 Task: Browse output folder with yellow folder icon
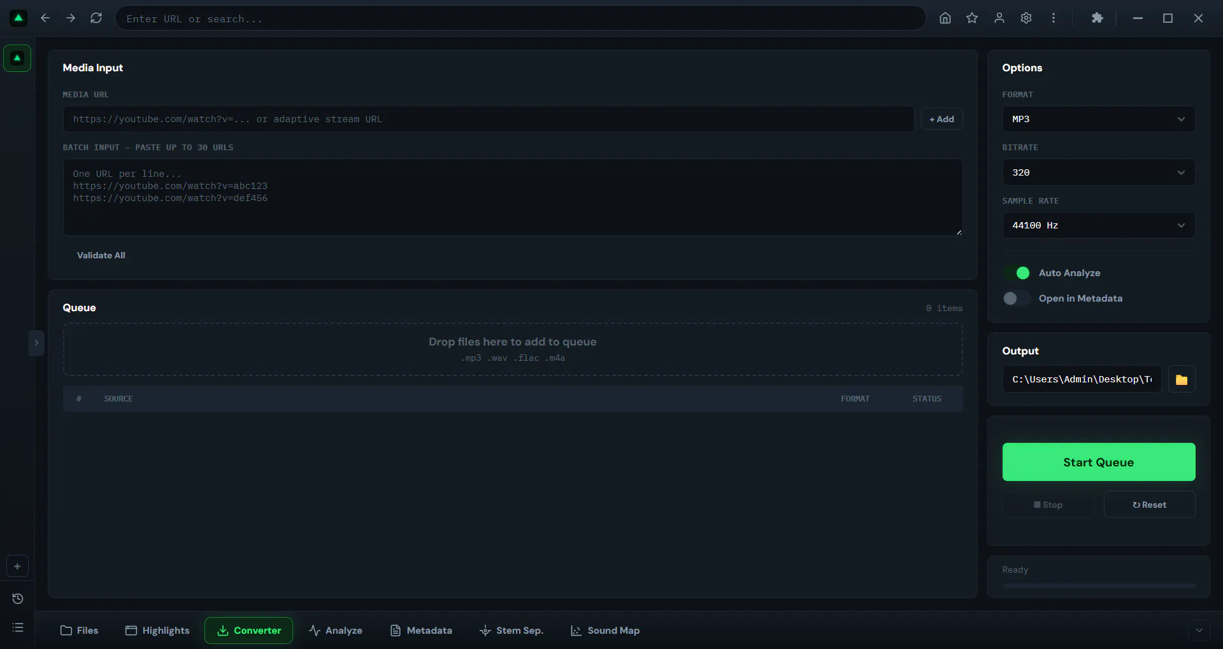1182,379
